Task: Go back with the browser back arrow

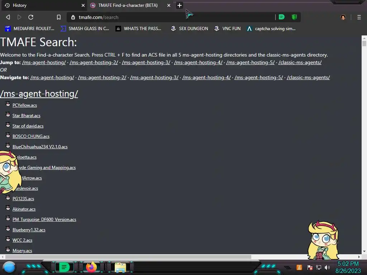Action: coord(8,17)
